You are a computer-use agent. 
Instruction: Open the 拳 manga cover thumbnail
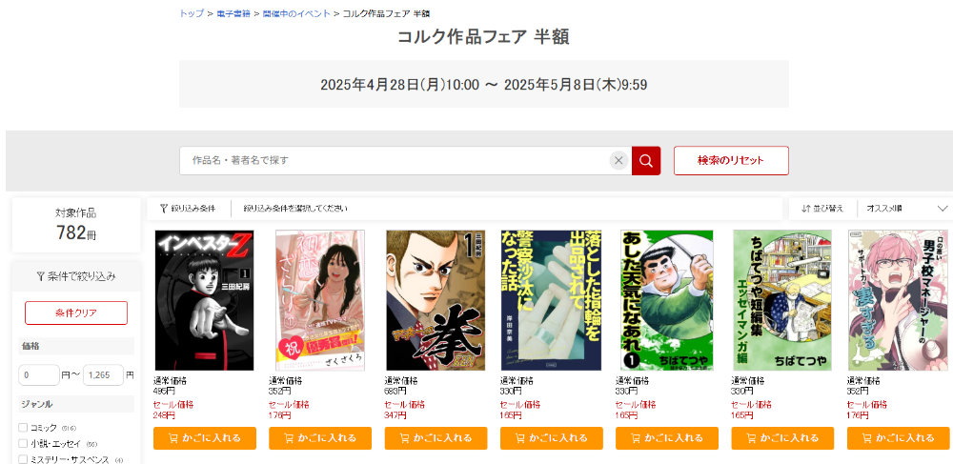[x=436, y=300]
